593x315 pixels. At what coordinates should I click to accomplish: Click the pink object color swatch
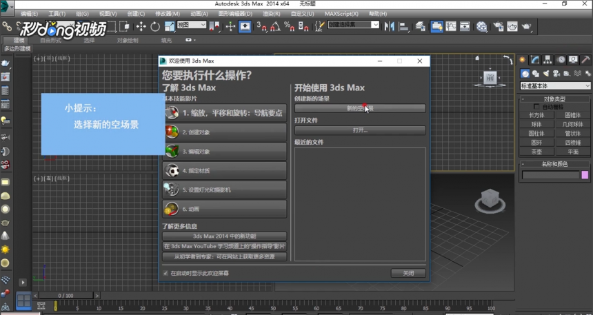point(585,174)
